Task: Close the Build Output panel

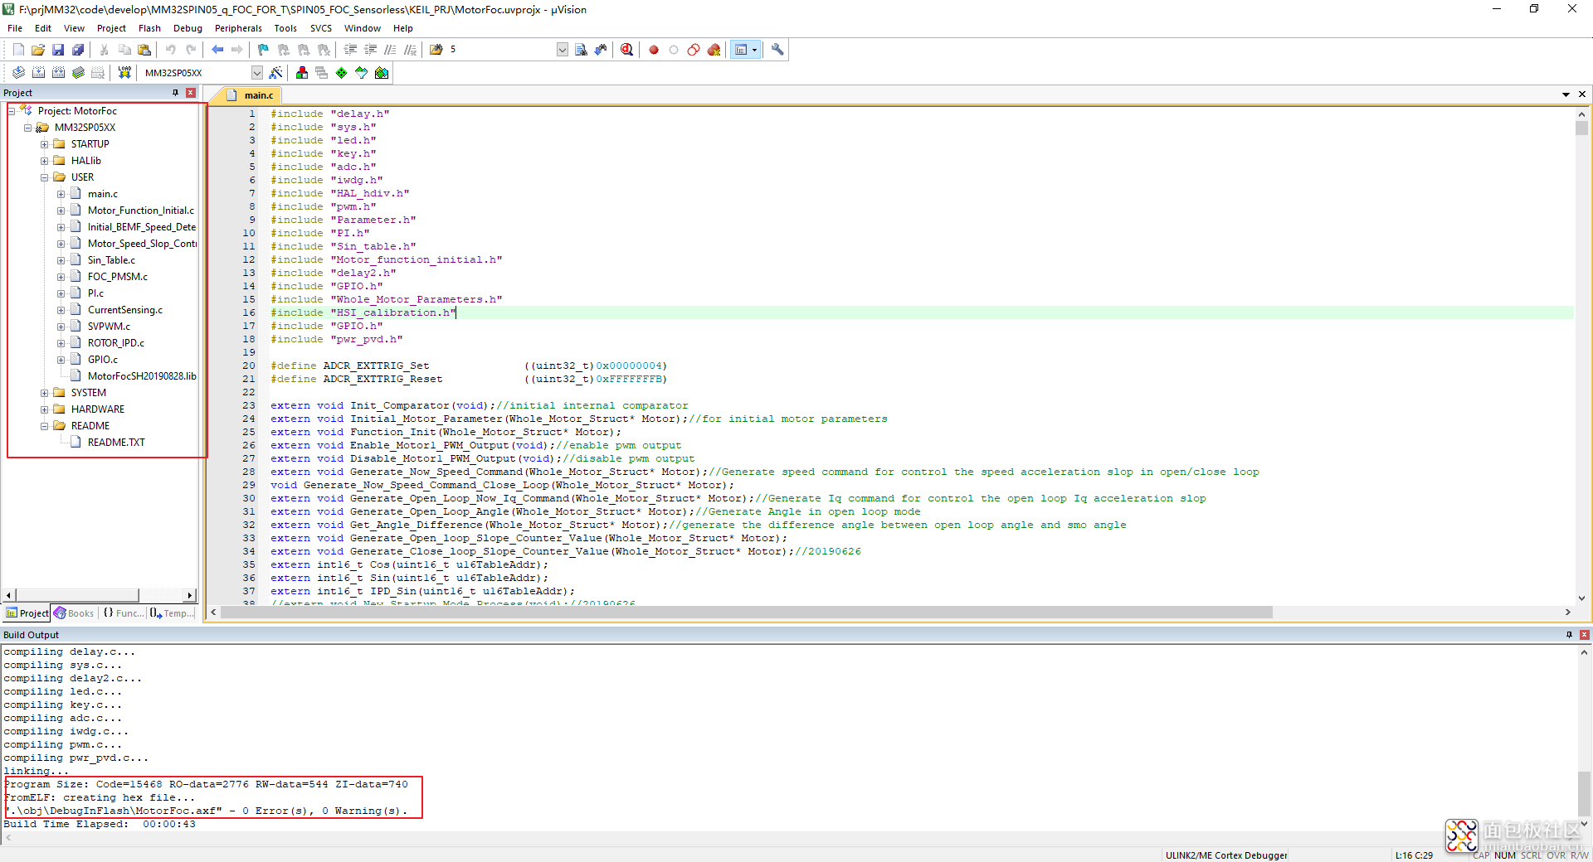Action: 1584,635
